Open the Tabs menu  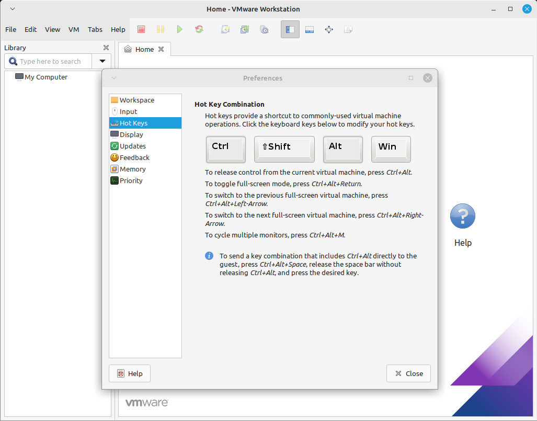(95, 29)
